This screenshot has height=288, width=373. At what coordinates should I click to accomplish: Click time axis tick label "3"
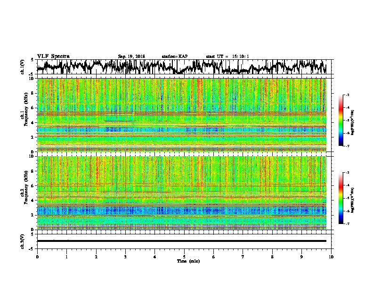click(x=126, y=257)
